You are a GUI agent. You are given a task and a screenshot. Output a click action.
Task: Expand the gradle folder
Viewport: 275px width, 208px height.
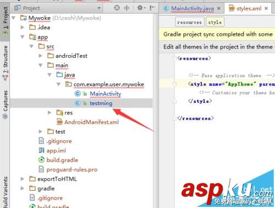click(23, 188)
